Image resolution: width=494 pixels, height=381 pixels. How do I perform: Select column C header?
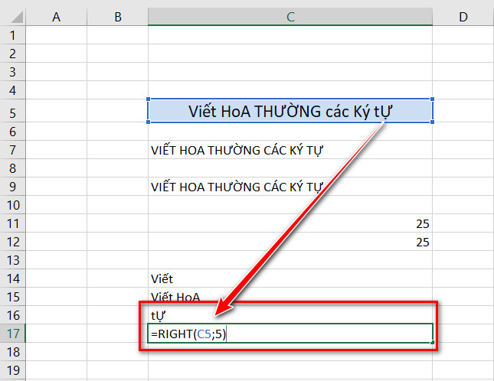(x=290, y=17)
